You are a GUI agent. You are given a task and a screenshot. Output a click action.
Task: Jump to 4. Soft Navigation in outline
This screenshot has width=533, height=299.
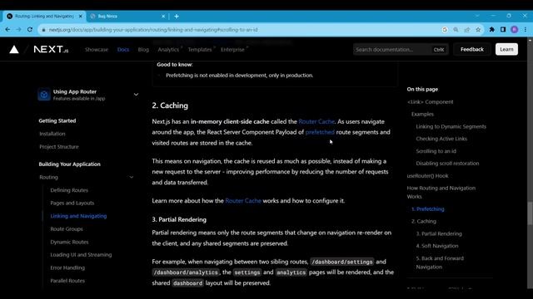pyautogui.click(x=437, y=246)
